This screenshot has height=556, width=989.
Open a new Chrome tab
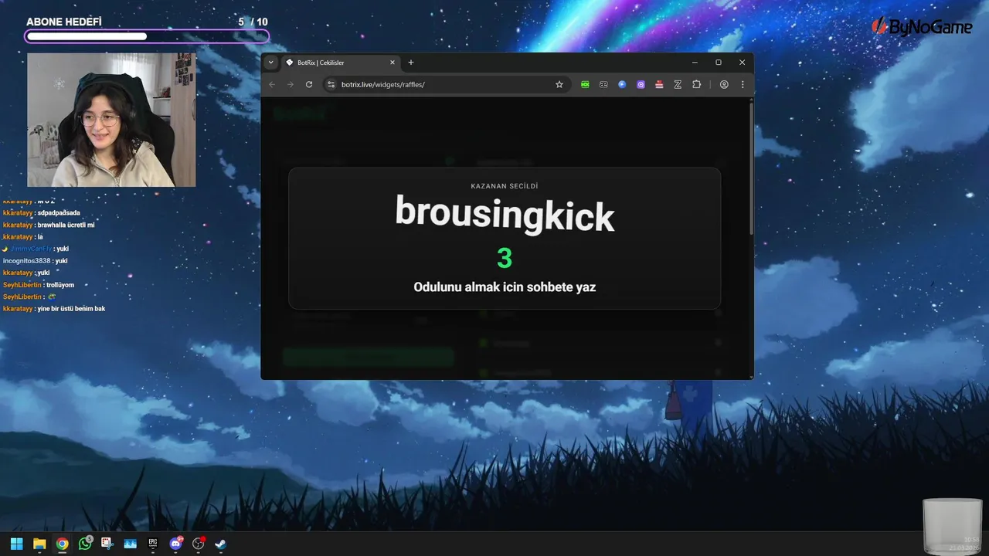coord(411,63)
